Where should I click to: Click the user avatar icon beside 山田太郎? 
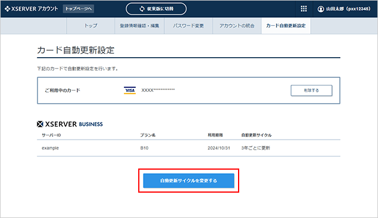(x=321, y=9)
